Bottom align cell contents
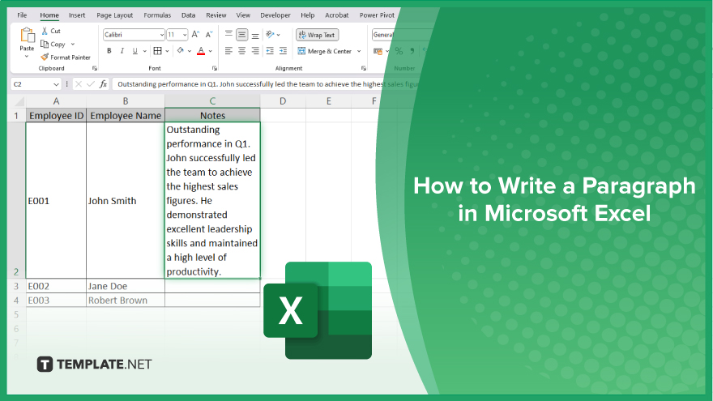The image size is (713, 401). point(255,35)
